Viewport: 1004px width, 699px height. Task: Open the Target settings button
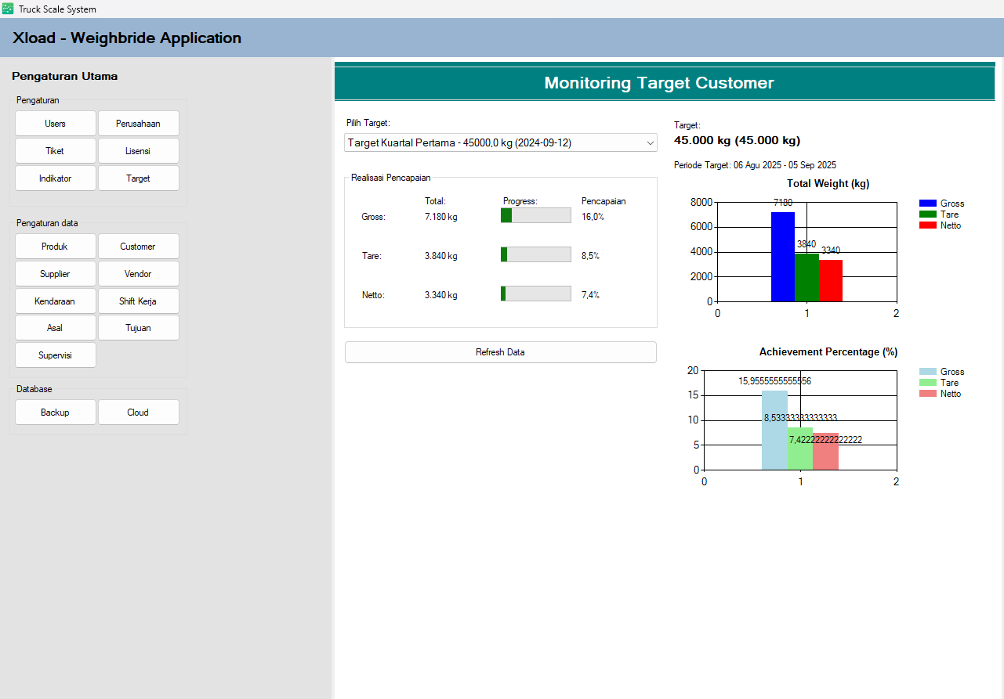coord(138,178)
